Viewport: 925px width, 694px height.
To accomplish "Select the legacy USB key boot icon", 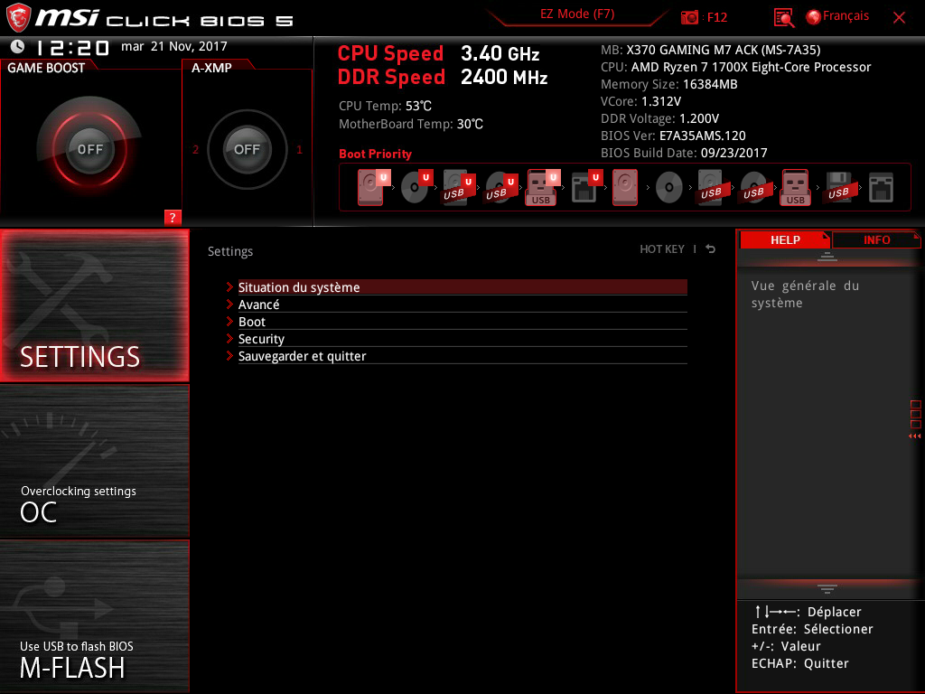I will (x=795, y=187).
